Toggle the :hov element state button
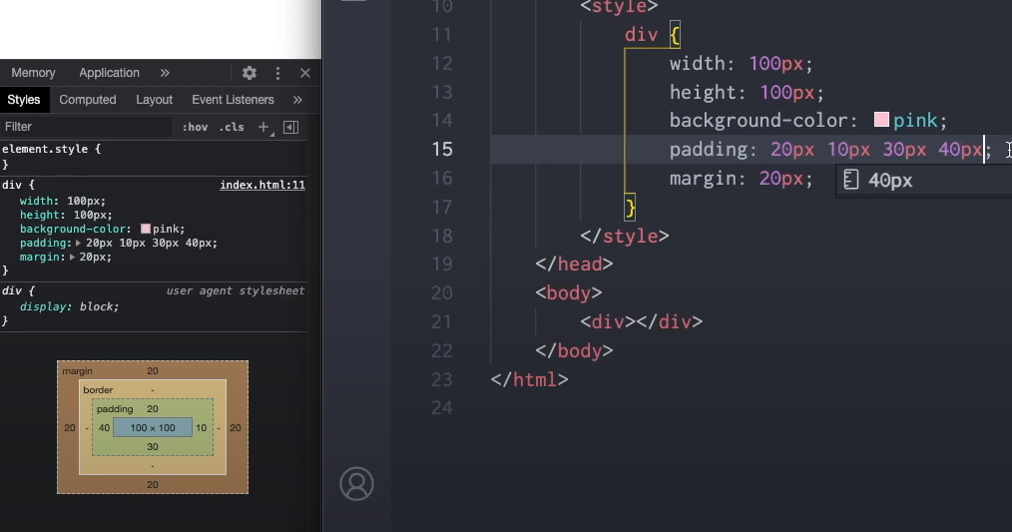The width and height of the screenshot is (1012, 532). (x=195, y=127)
